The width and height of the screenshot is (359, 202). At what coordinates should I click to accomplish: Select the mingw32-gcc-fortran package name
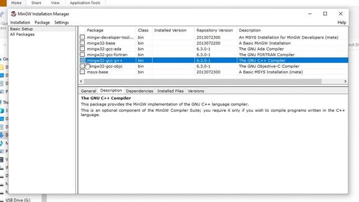click(x=107, y=54)
